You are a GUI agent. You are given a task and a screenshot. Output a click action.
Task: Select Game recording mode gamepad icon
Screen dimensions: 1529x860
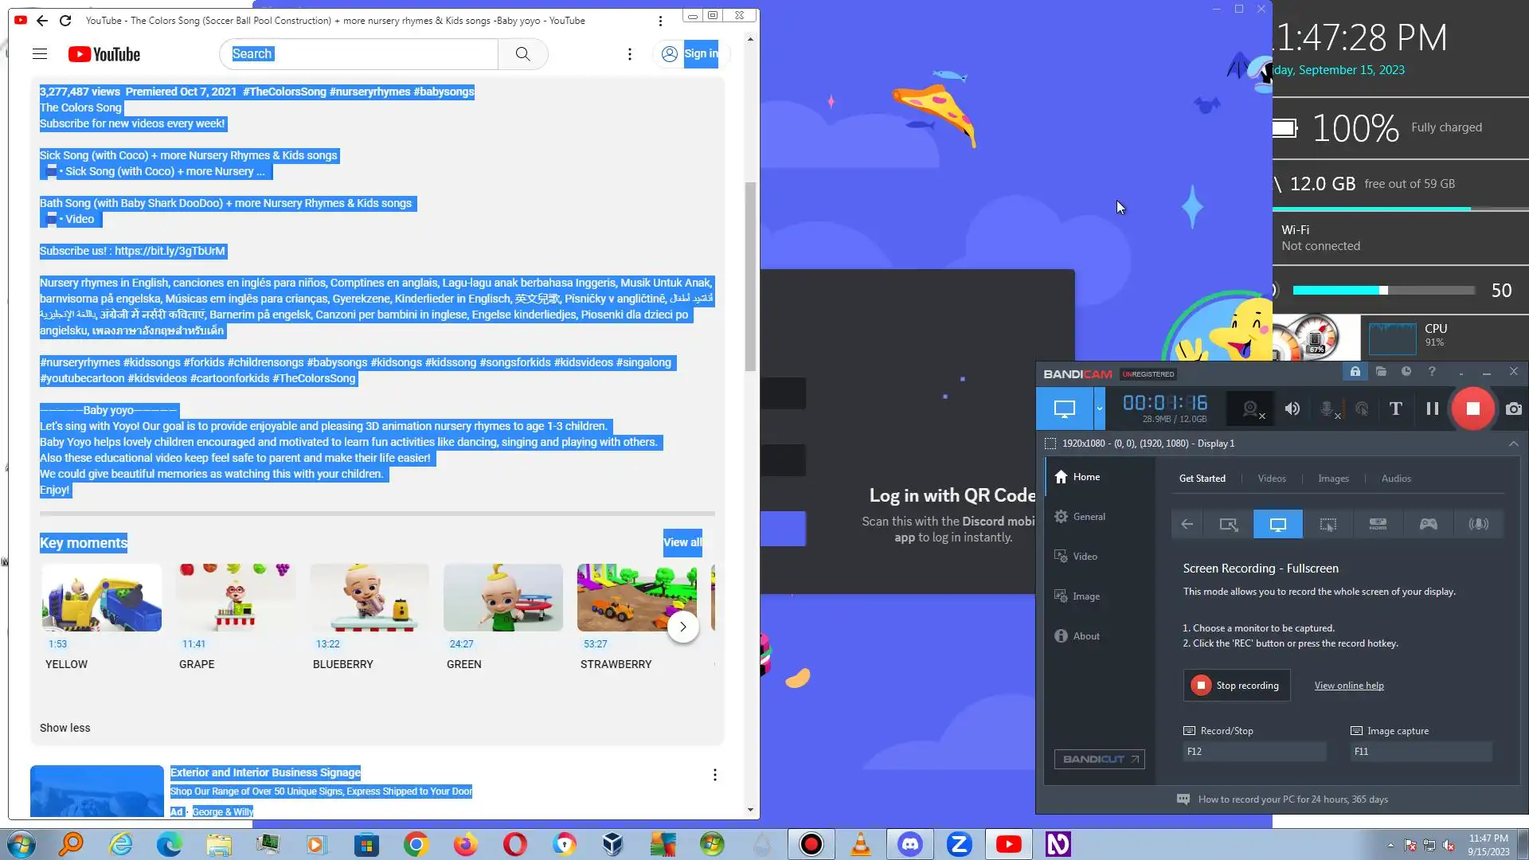1428,524
